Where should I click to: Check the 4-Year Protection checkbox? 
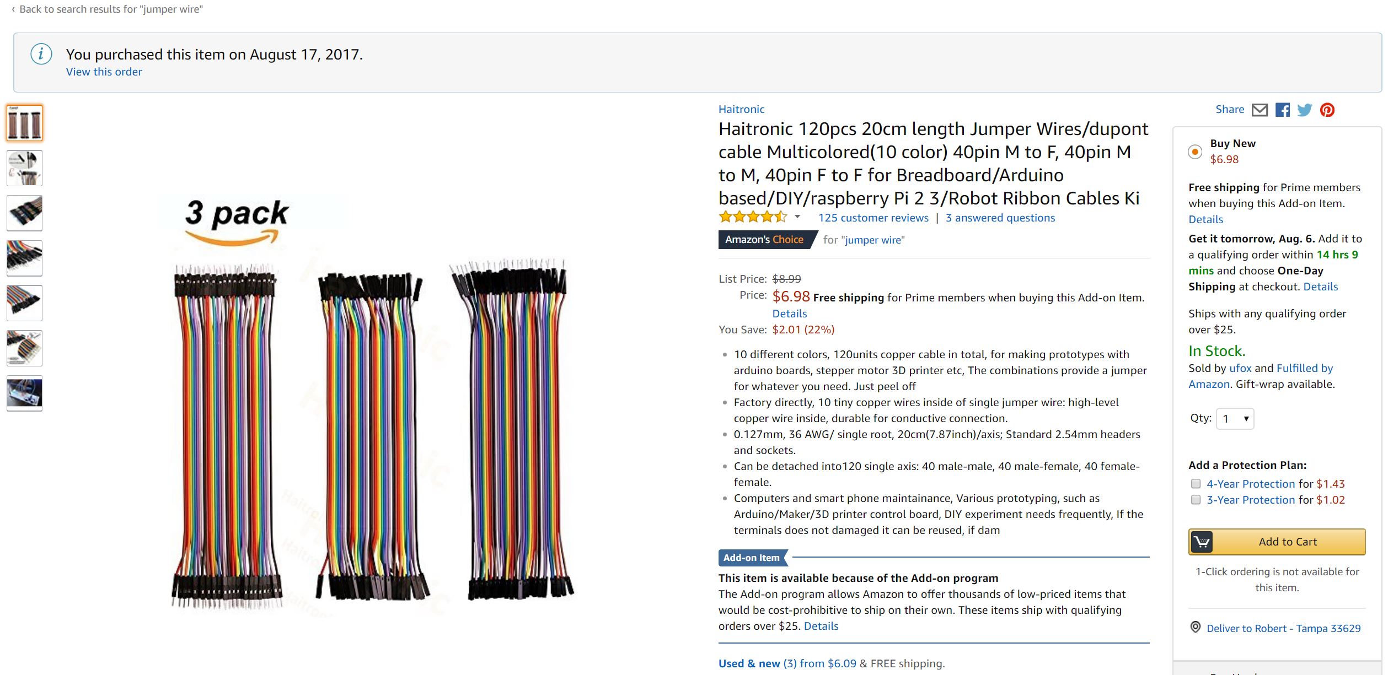coord(1196,484)
